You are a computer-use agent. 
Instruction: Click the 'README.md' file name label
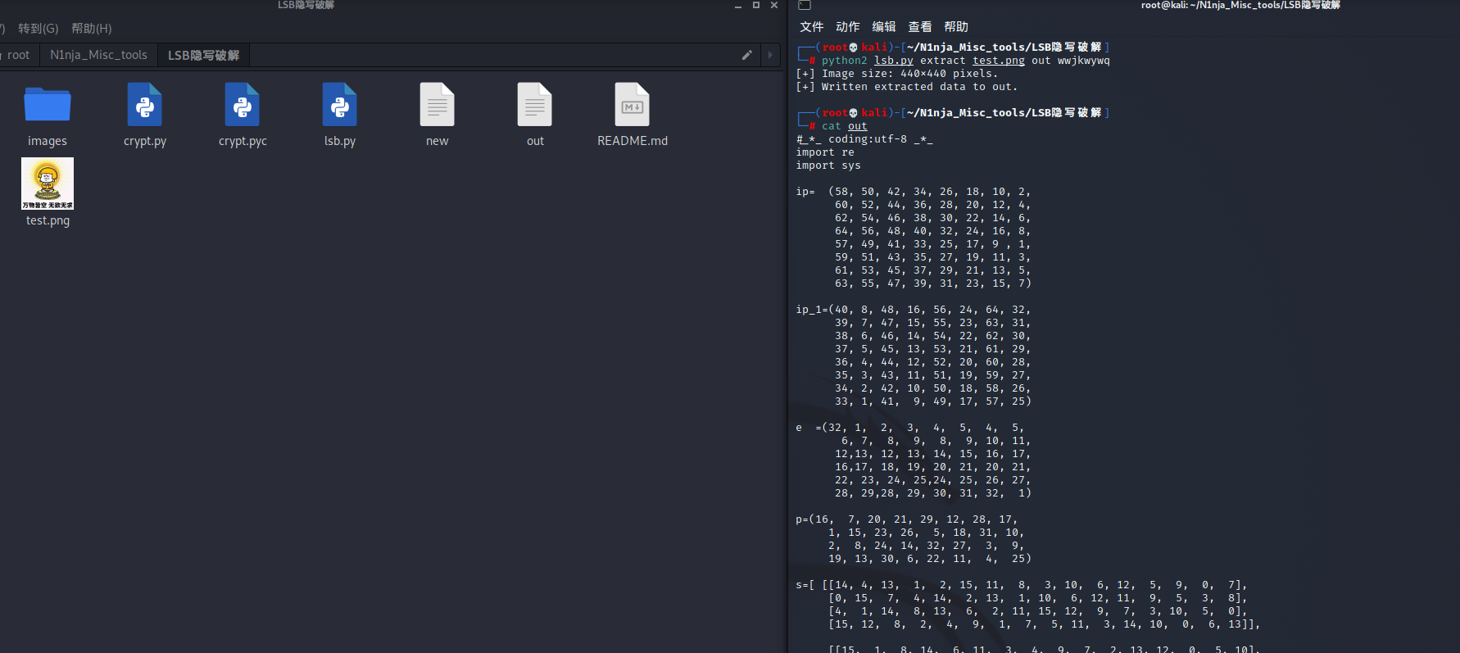[x=633, y=141]
